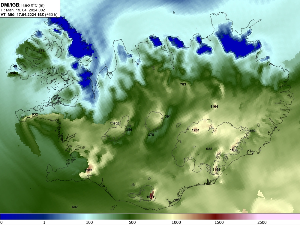Viewport: 300px width, 225px height.
Task: Click the map value 622
Action: [209, 149]
